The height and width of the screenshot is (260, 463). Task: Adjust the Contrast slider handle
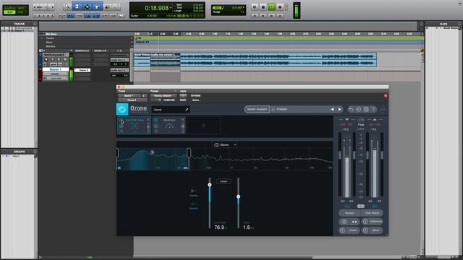[x=210, y=185]
